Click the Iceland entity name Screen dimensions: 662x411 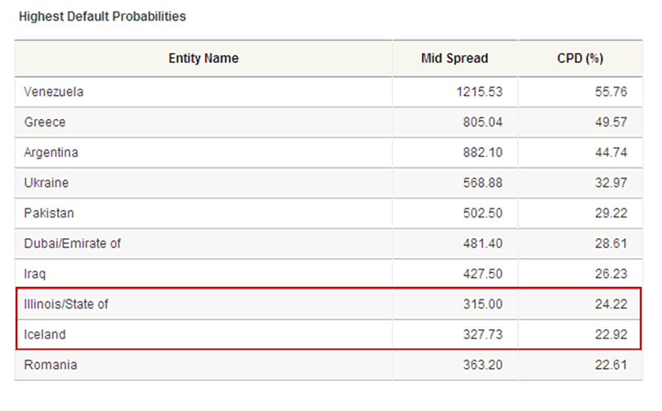46,335
